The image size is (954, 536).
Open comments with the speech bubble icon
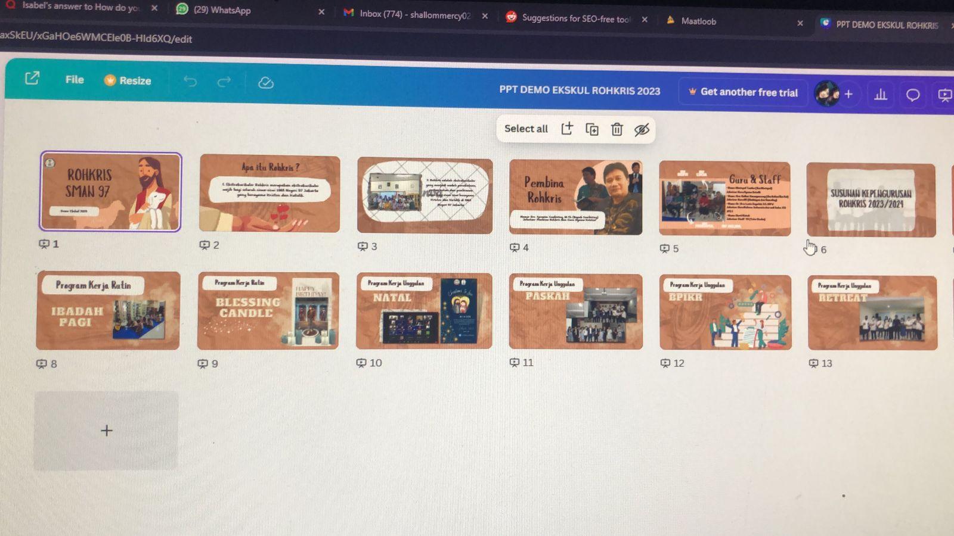coord(913,95)
